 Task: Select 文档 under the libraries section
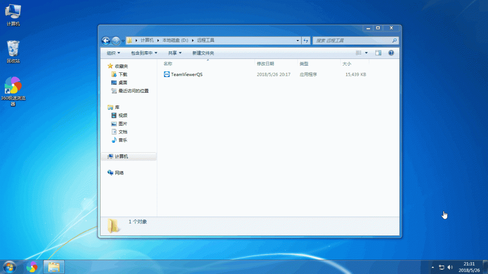[122, 132]
